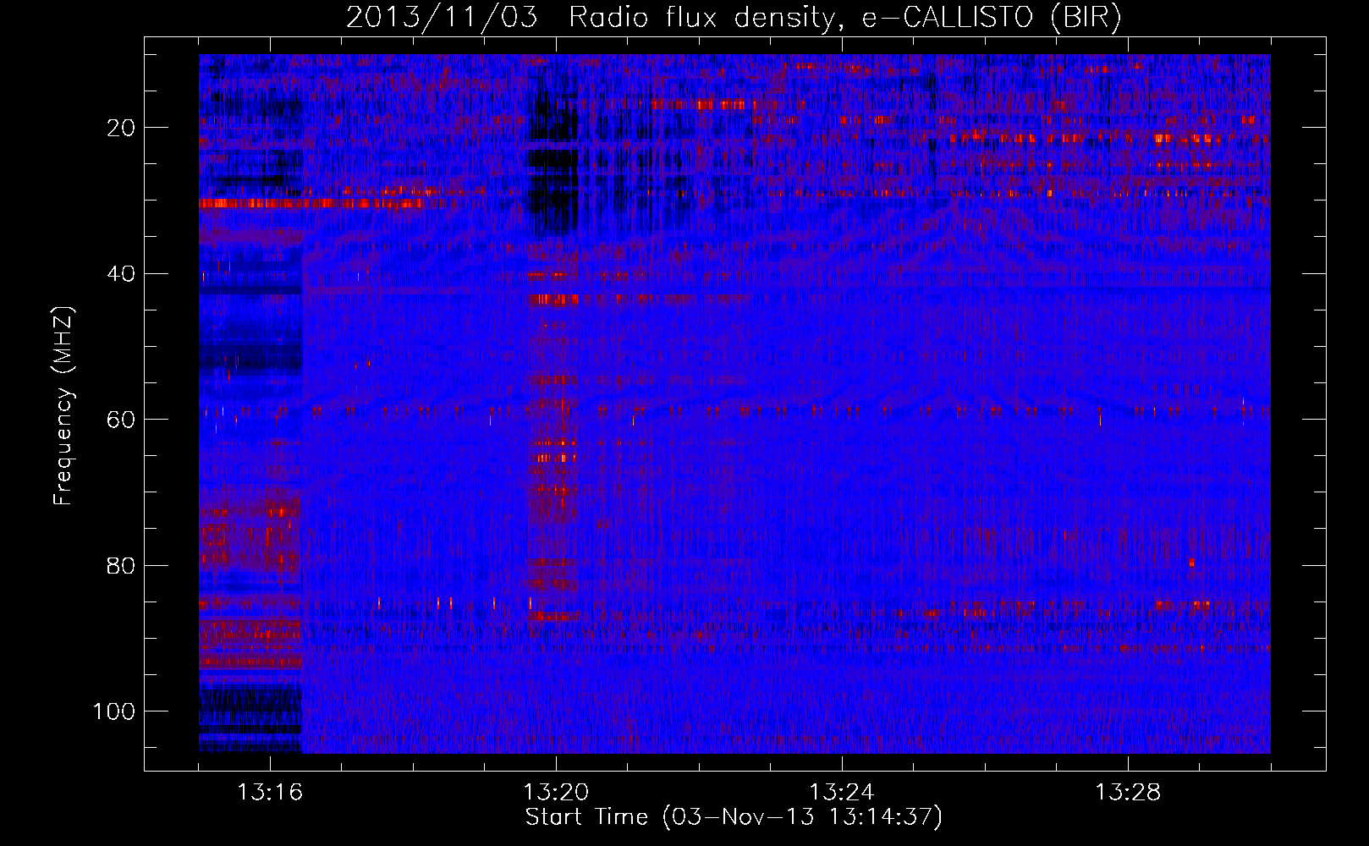Viewport: 1369px width, 846px height.
Task: Click the 40 frequency tick label
Action: [x=121, y=274]
